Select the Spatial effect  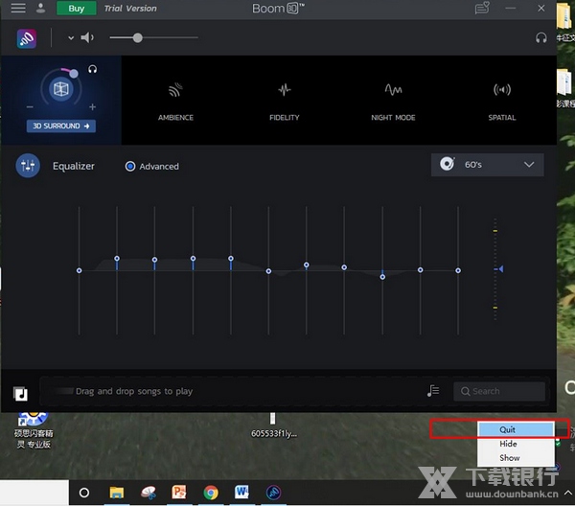point(501,101)
